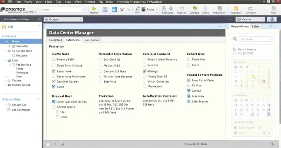The width and height of the screenshot is (281, 148).
Task: Click the icon at toolbar search field's end
Action: [83, 9]
